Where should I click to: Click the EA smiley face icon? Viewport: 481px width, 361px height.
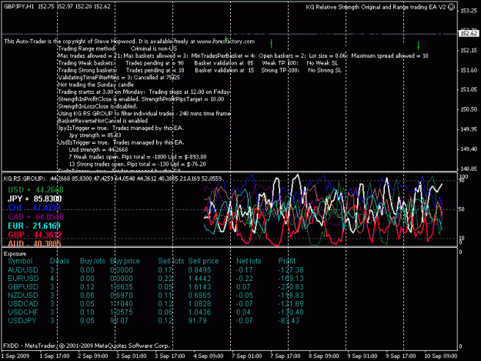(451, 7)
